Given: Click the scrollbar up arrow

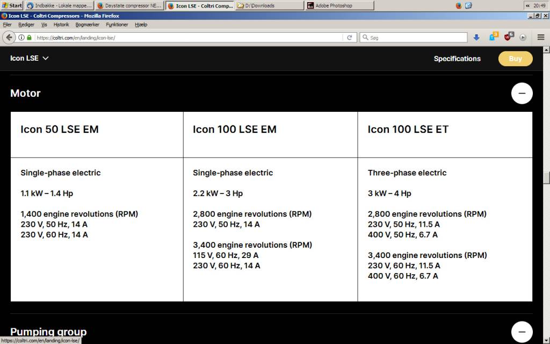Looking at the screenshot, I should [x=546, y=50].
